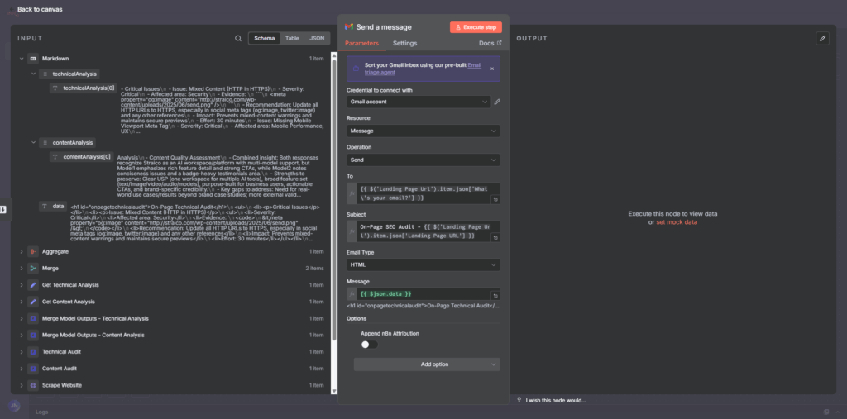The height and width of the screenshot is (419, 847).
Task: Switch the input view to Table
Action: pos(292,38)
